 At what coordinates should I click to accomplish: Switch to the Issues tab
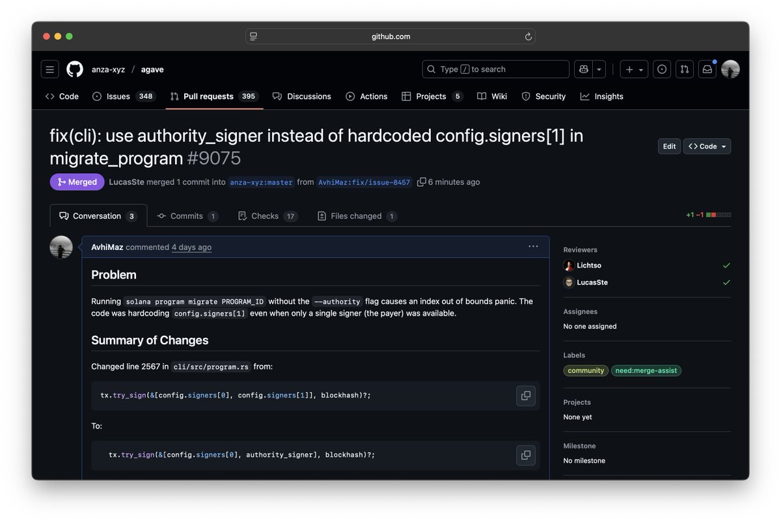(124, 96)
